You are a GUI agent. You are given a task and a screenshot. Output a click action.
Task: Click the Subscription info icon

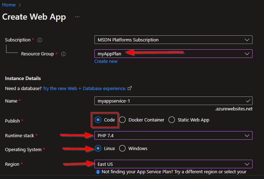point(40,40)
